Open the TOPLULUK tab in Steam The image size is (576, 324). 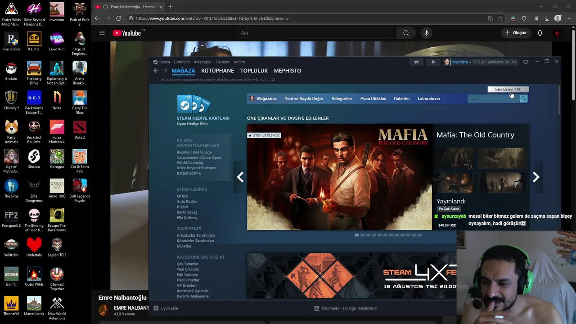254,71
